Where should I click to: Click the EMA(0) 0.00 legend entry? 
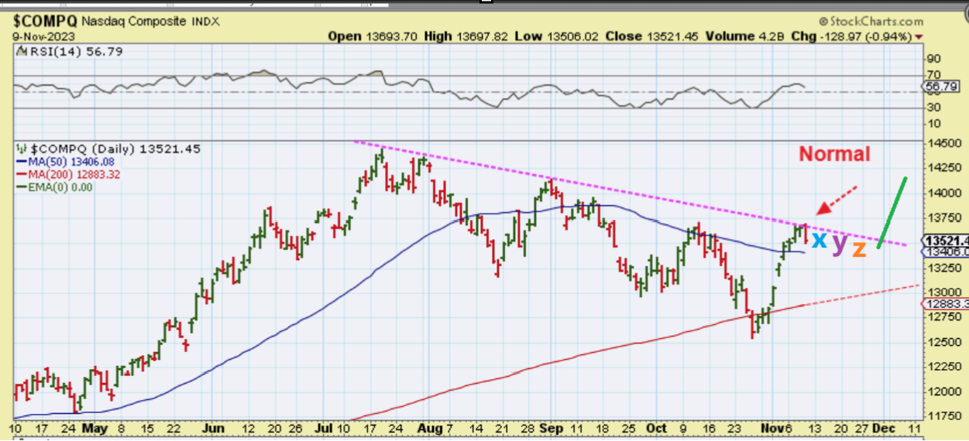[x=56, y=187]
